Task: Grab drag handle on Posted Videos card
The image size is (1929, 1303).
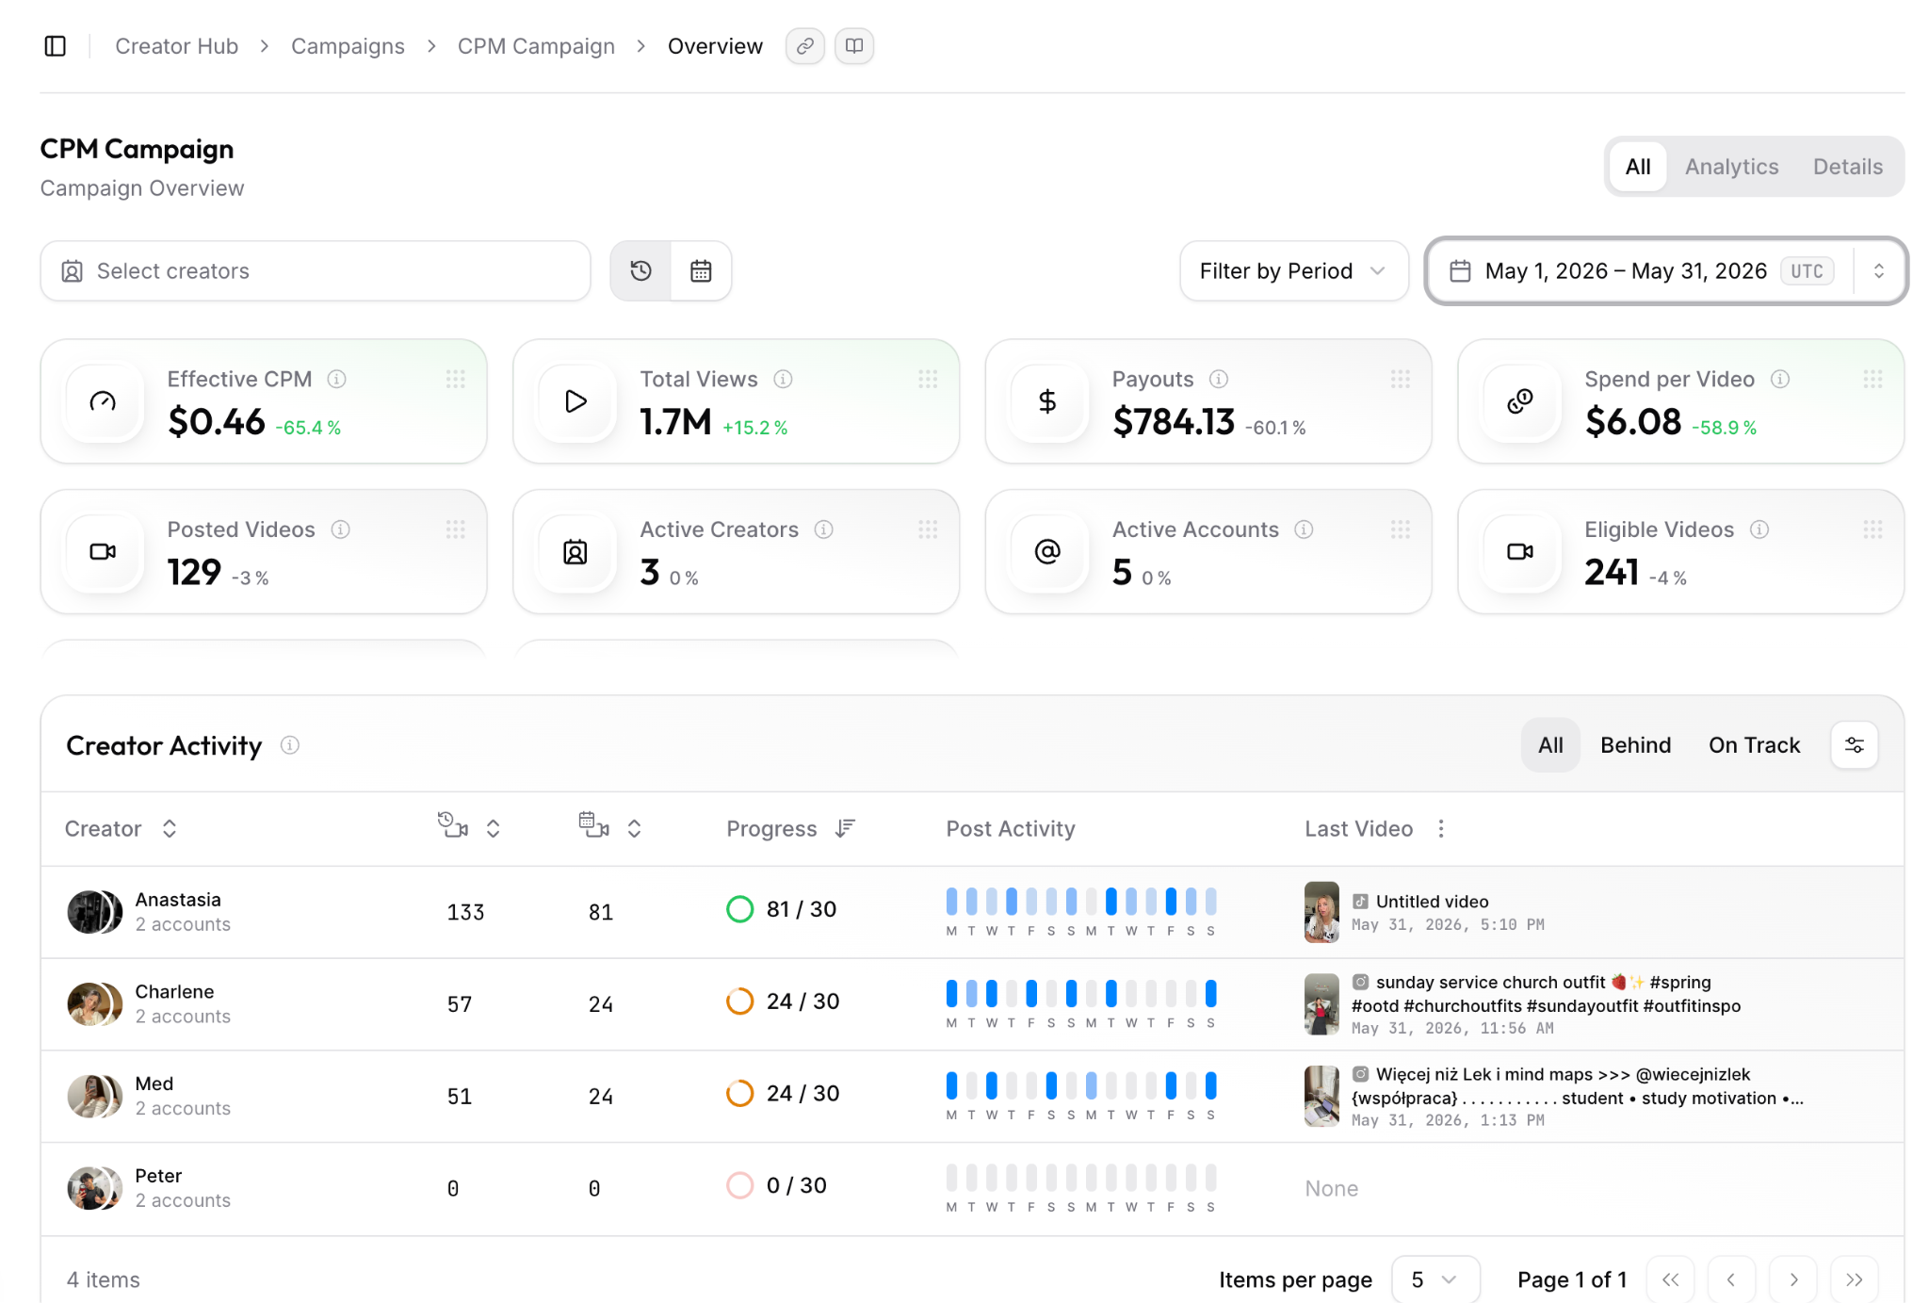Action: point(456,529)
